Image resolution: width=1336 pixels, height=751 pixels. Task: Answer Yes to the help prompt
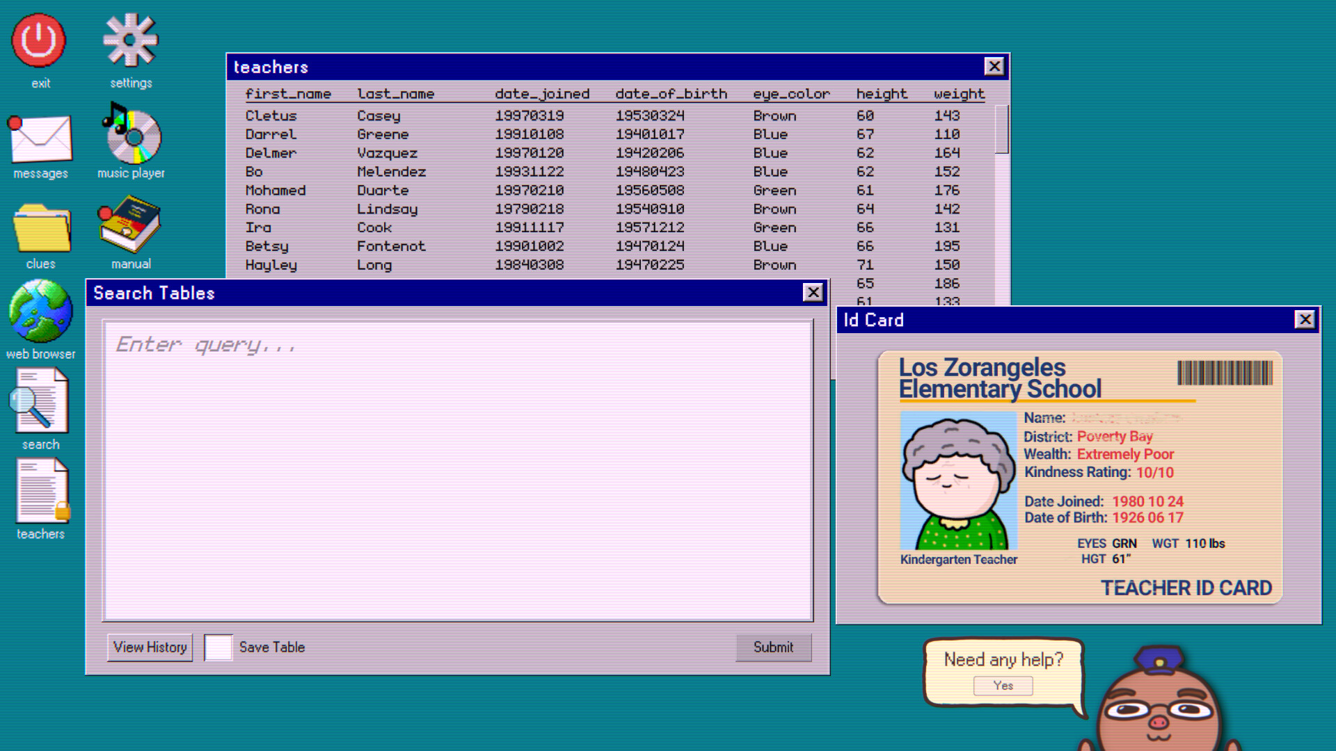(1003, 686)
